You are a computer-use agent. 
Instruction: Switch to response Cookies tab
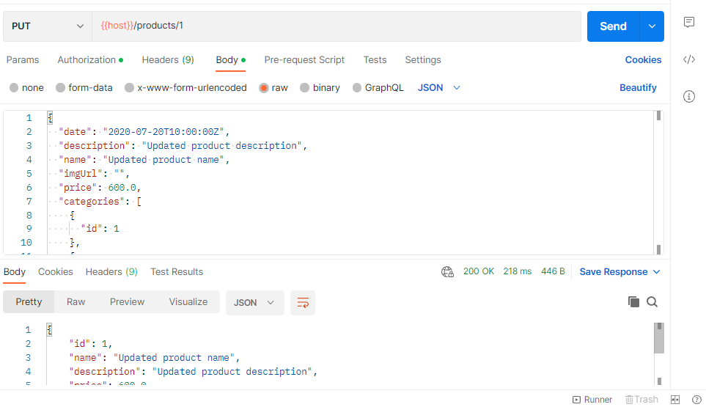[x=56, y=272]
